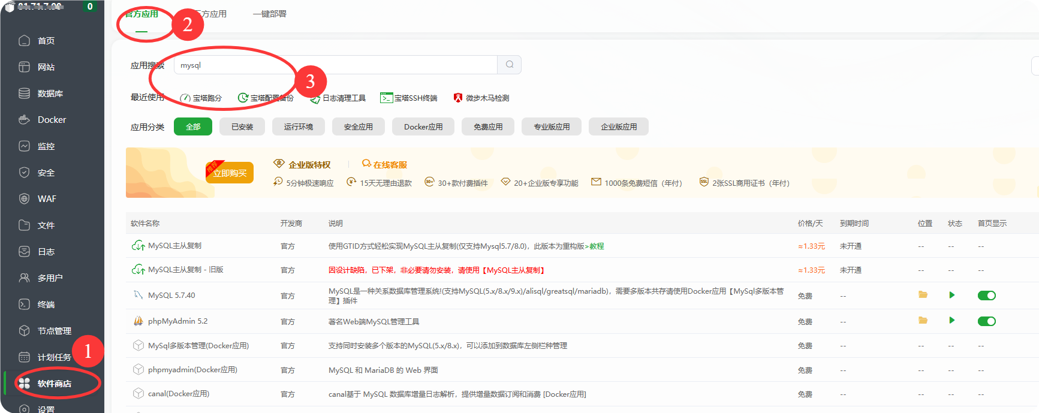Open the 教程 link for MySQL主从复制

(597, 246)
